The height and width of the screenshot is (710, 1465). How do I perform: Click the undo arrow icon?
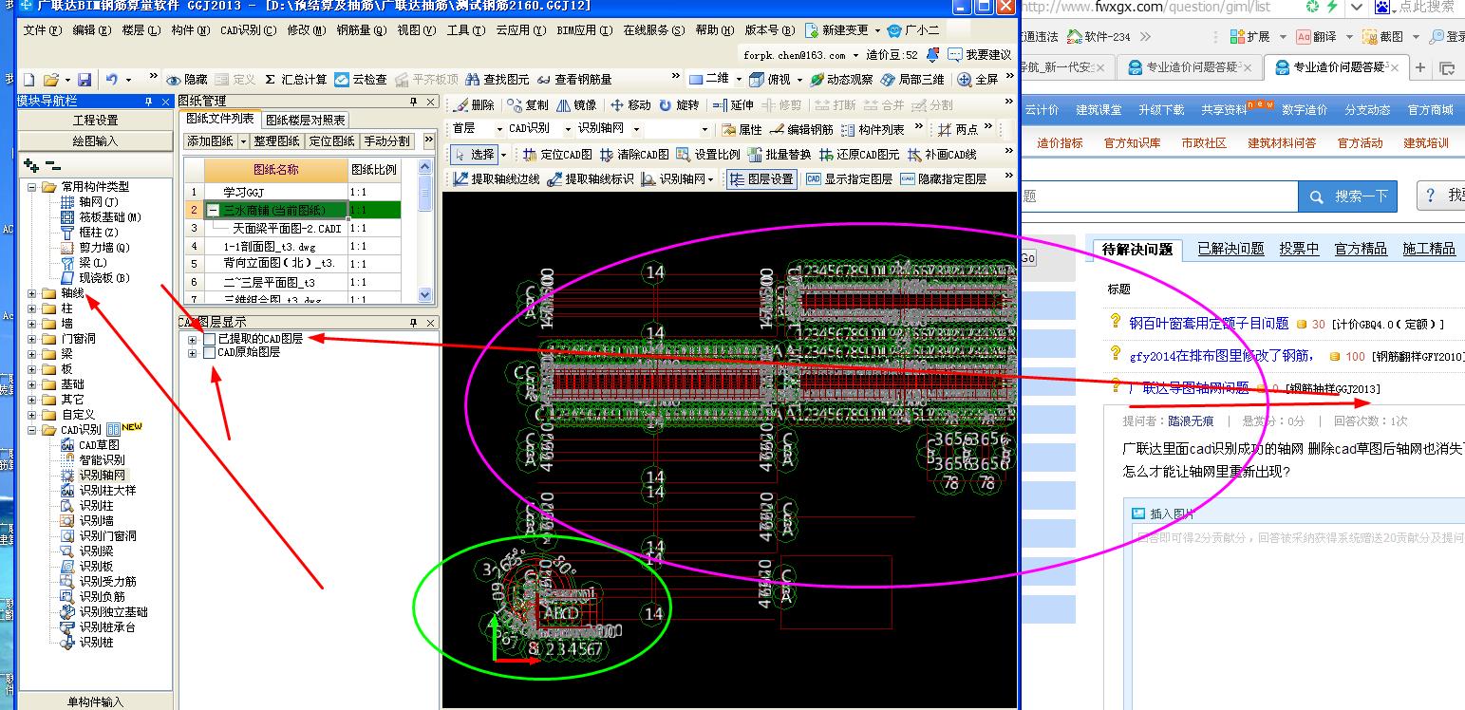[x=113, y=80]
